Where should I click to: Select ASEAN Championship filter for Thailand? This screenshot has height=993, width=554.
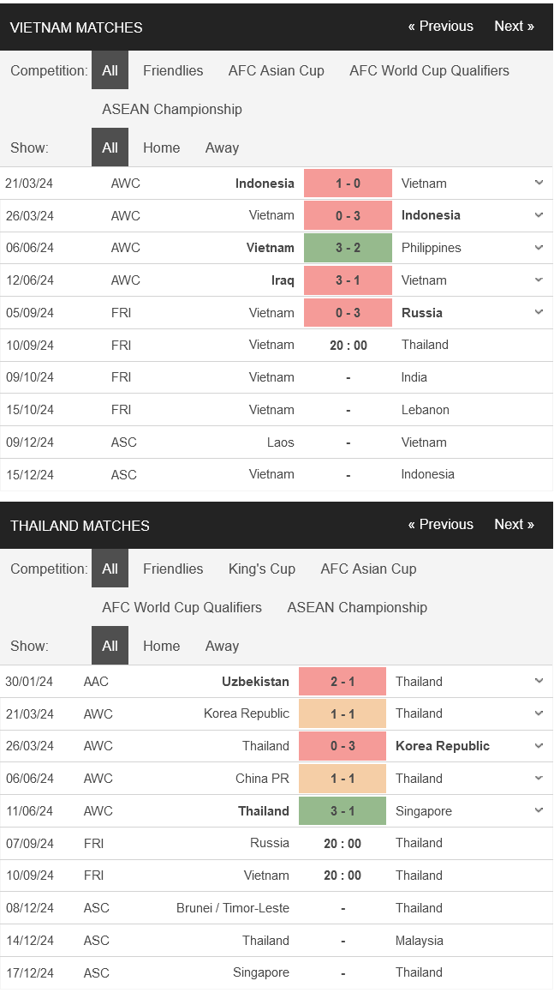pyautogui.click(x=357, y=607)
